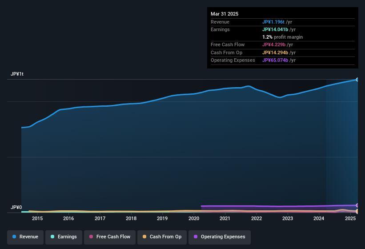Click the teal dot in Earnings legend

point(52,237)
